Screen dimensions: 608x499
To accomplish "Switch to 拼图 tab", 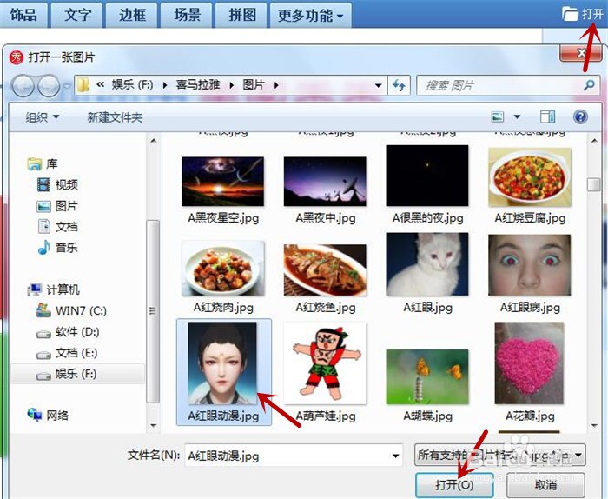I will pos(241,15).
